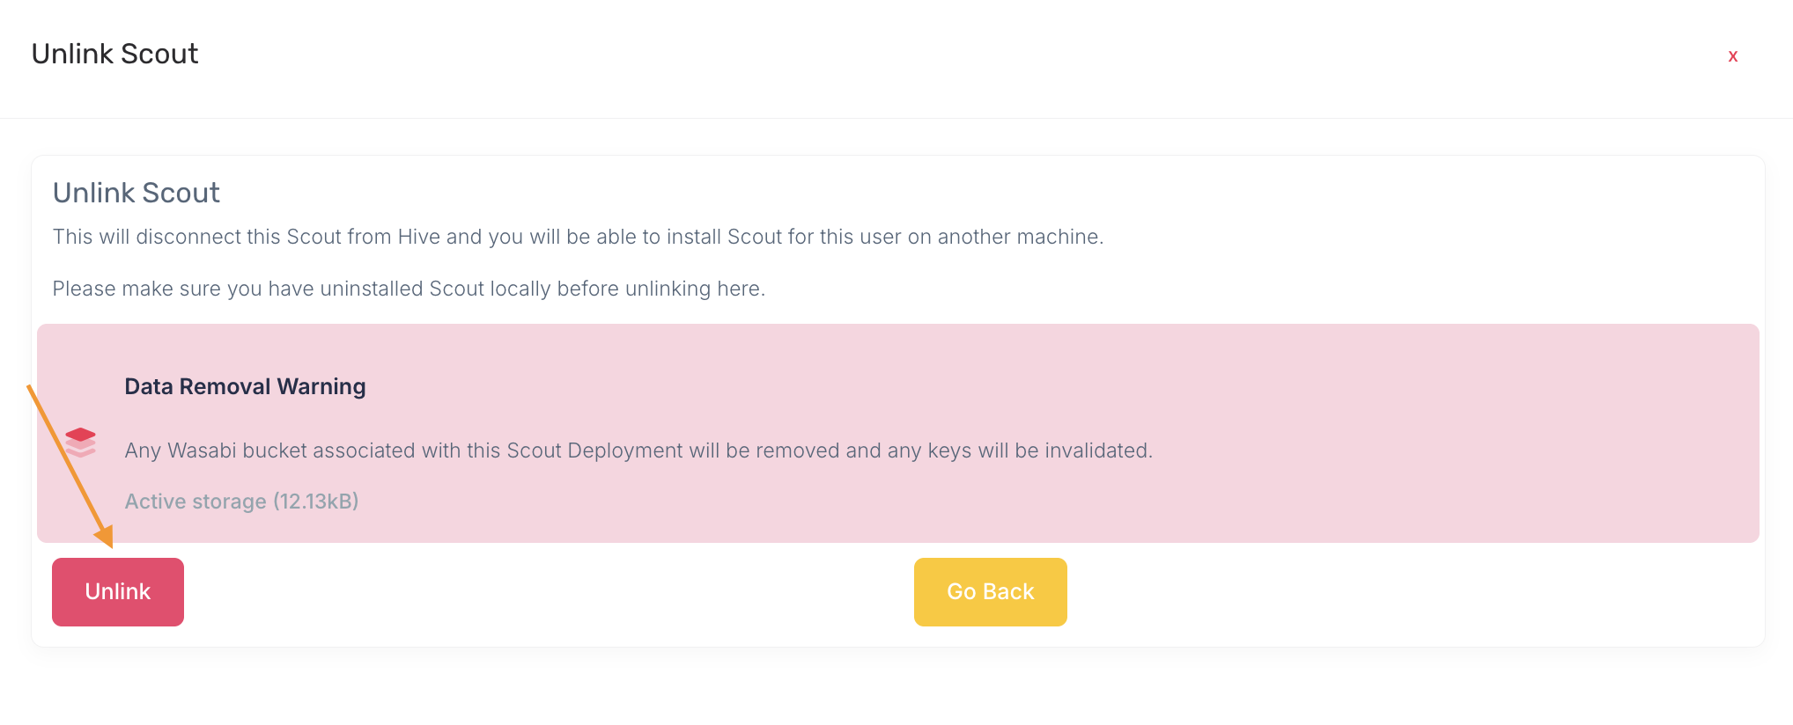Click the Wasabi bucket removal warning sentence
The height and width of the screenshot is (725, 1793).
pos(638,450)
